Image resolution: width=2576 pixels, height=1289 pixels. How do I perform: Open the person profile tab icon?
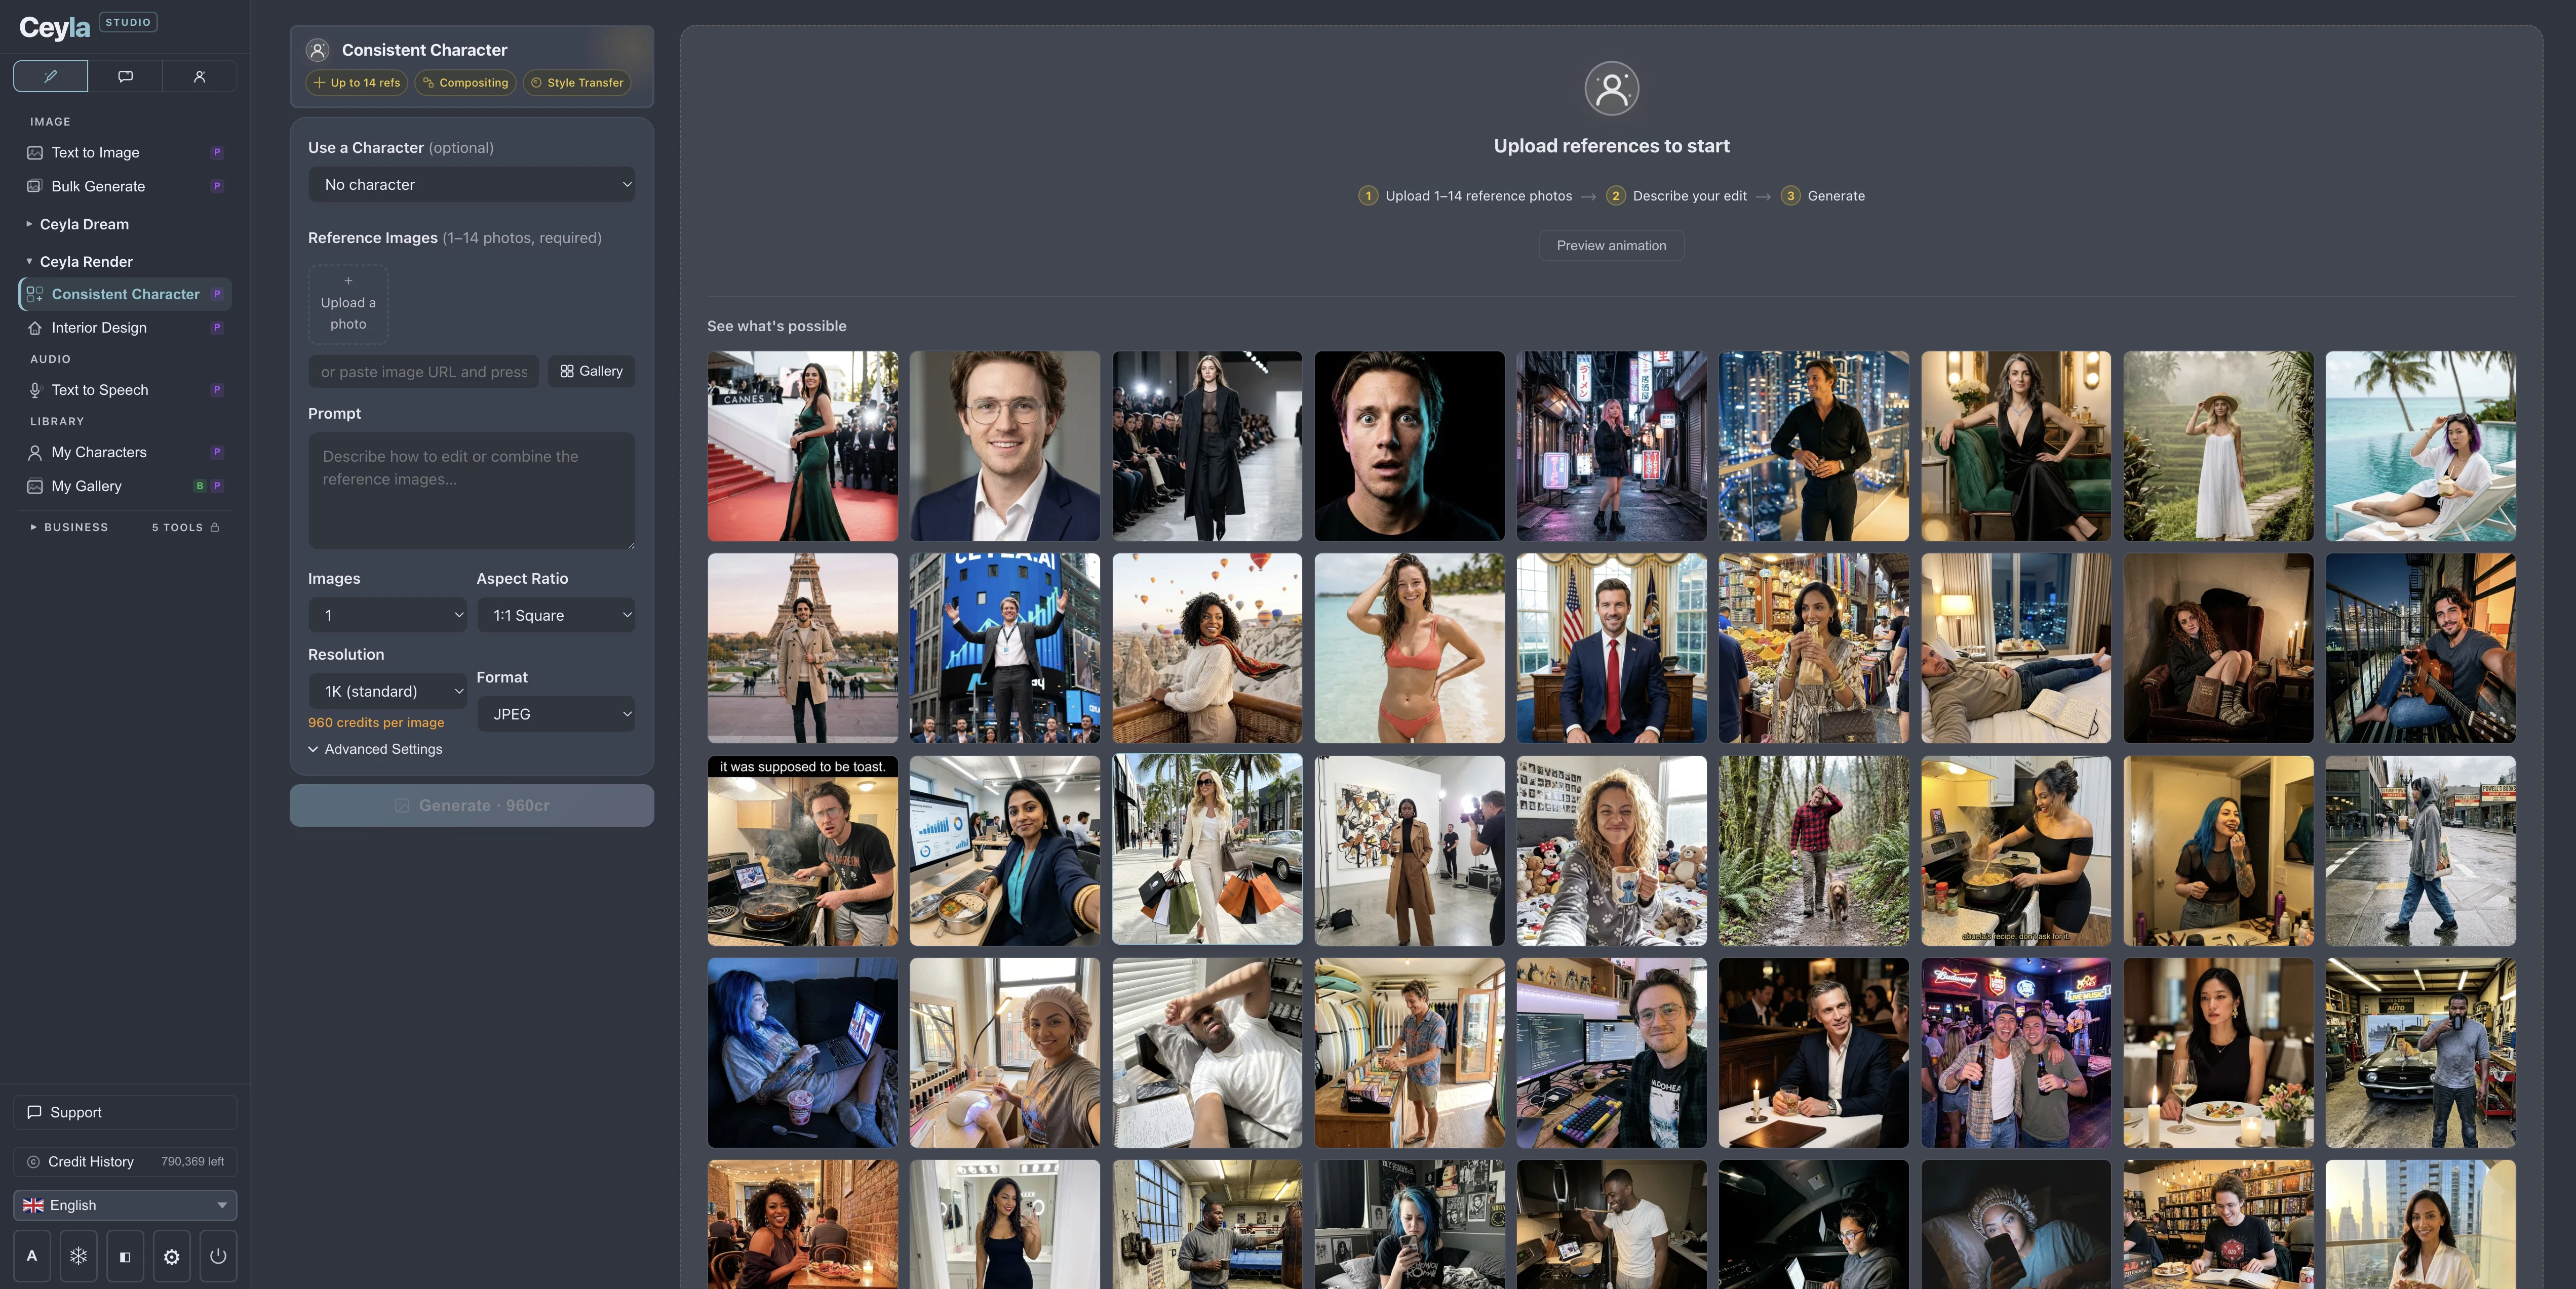(199, 76)
